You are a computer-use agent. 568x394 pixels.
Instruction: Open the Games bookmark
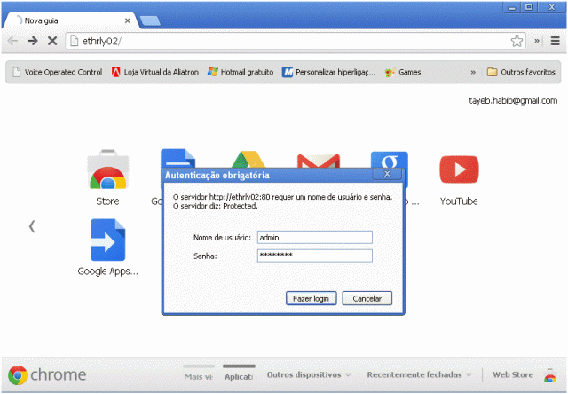403,72
